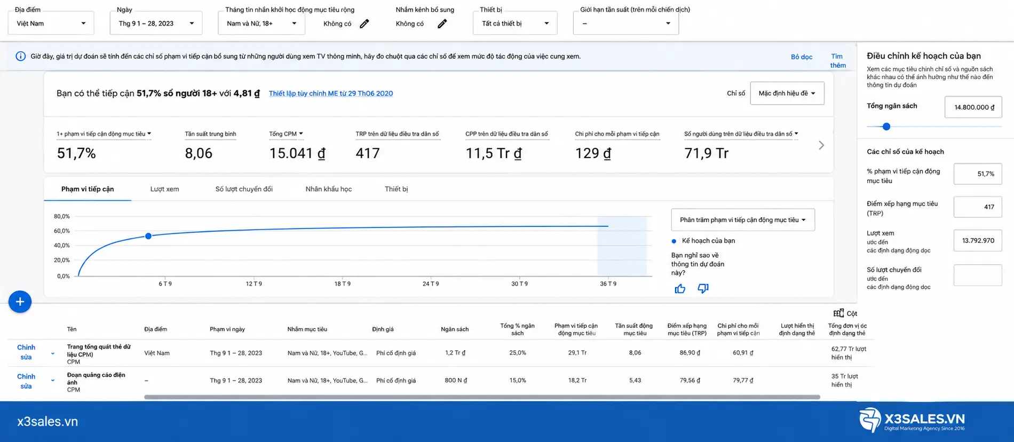Click the 800 N ₫ budget cell
Screen dimensions: 1014x442
pos(456,381)
